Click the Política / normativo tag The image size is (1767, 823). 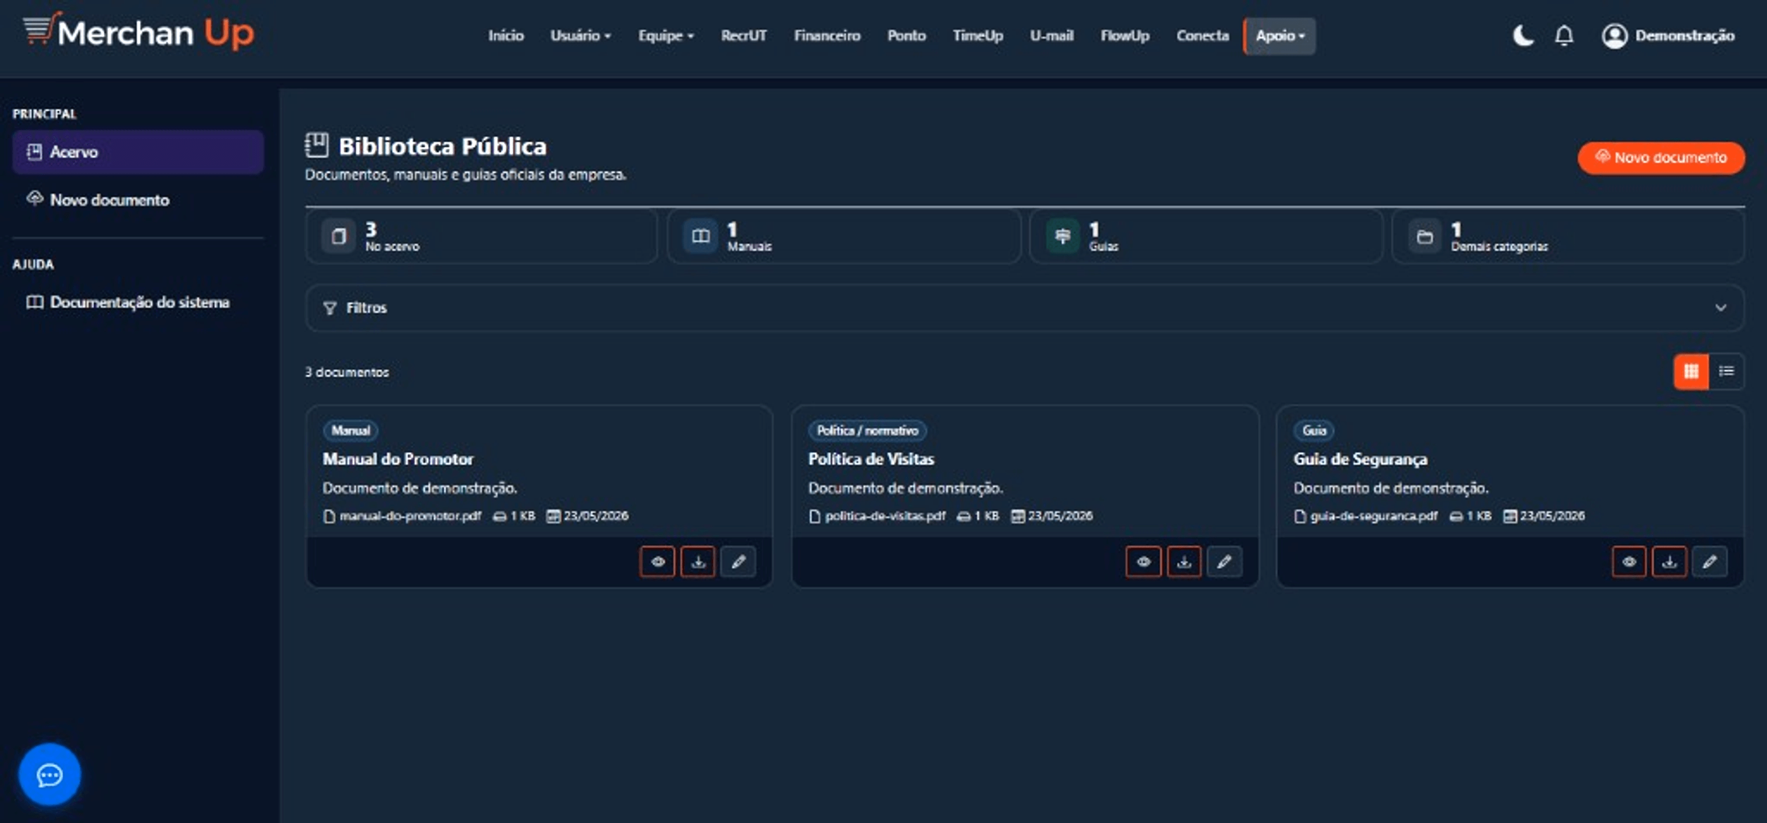pyautogui.click(x=867, y=431)
